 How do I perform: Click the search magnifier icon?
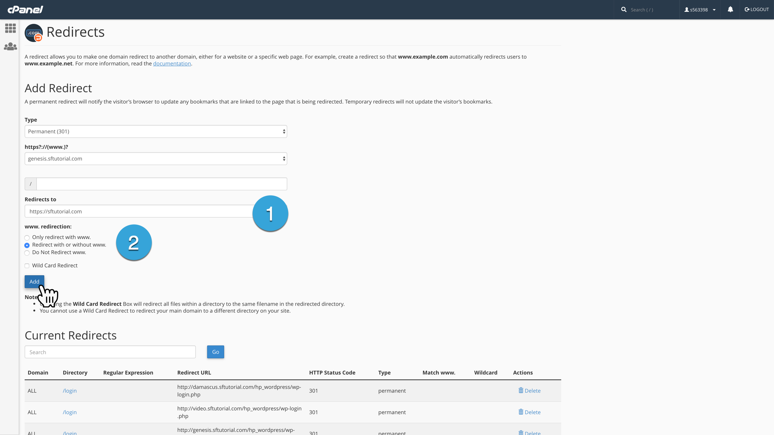[x=624, y=9]
